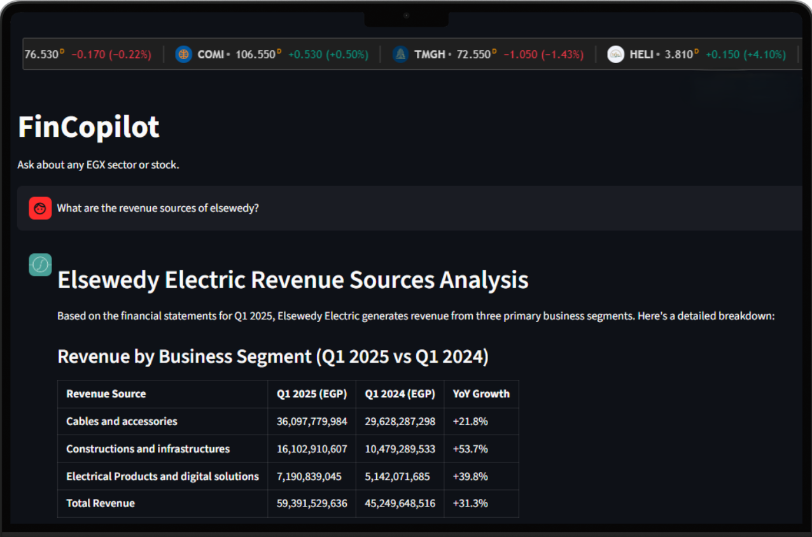812x537 pixels.
Task: Click TMGH's −1.050 (−1.43%) change
Action: (x=543, y=55)
